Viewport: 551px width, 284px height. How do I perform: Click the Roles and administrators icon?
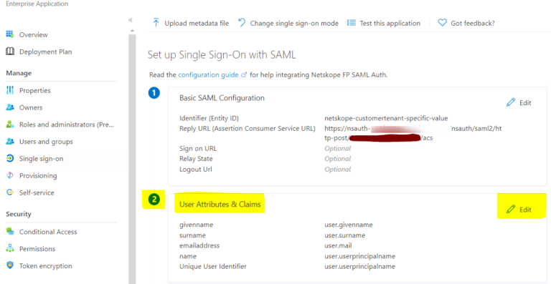(10, 124)
